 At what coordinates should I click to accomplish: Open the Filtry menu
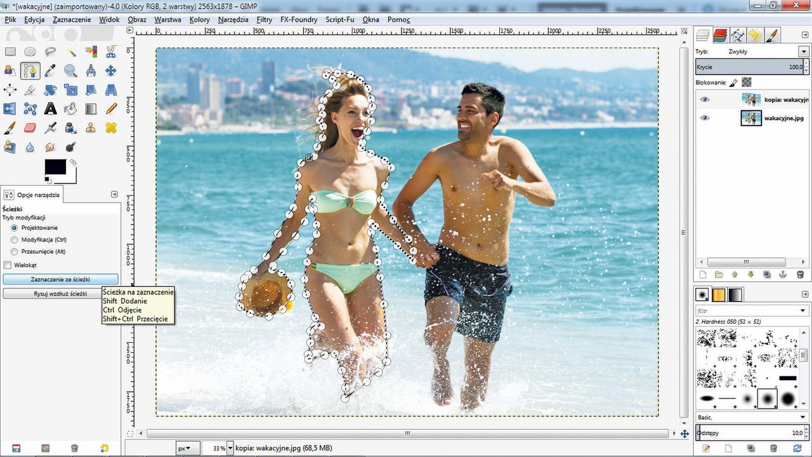point(265,20)
